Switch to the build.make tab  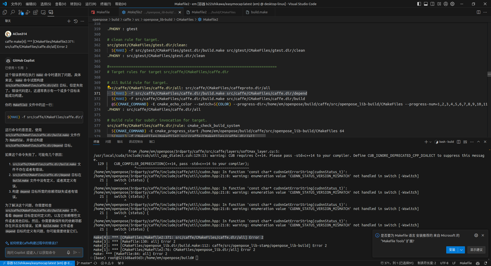coord(259,12)
